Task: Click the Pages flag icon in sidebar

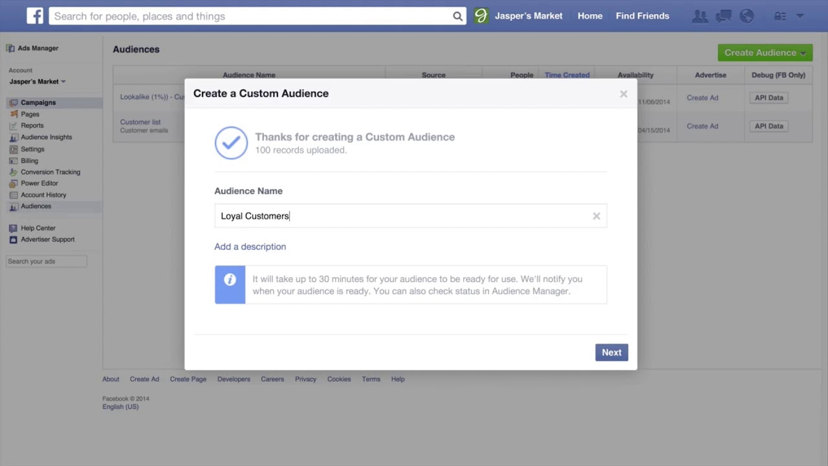Action: click(14, 114)
